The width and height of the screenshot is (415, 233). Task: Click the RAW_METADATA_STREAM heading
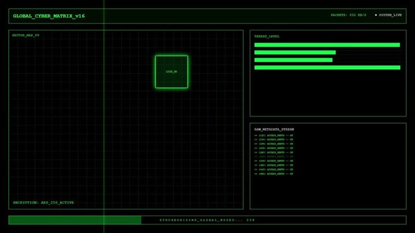(275, 129)
